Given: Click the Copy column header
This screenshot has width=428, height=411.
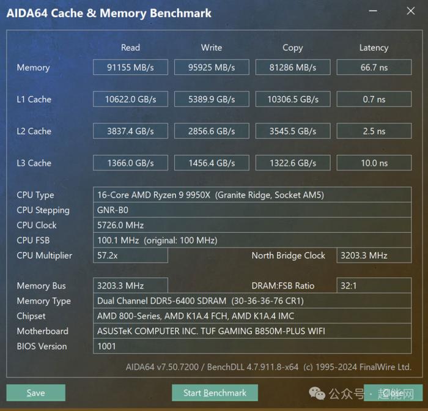Looking at the screenshot, I should (x=293, y=48).
